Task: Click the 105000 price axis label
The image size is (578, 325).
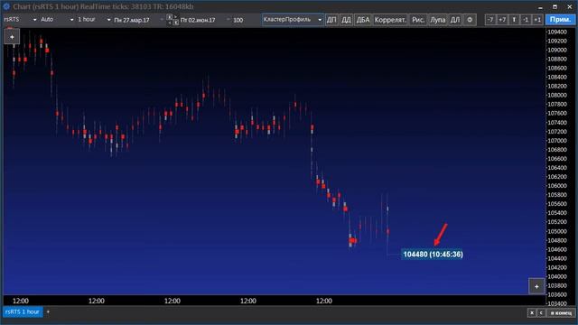Action: (x=556, y=231)
